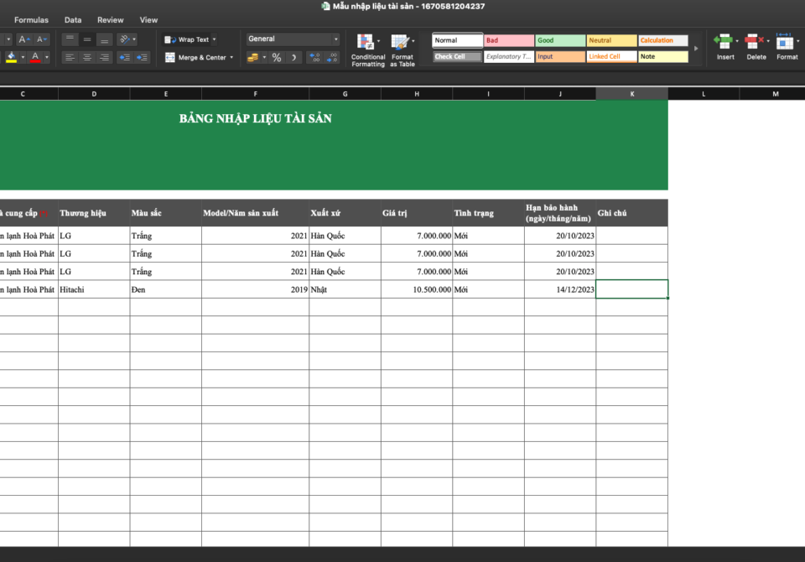This screenshot has width=805, height=562.
Task: Click the Increase Decimal icon
Action: tap(314, 58)
